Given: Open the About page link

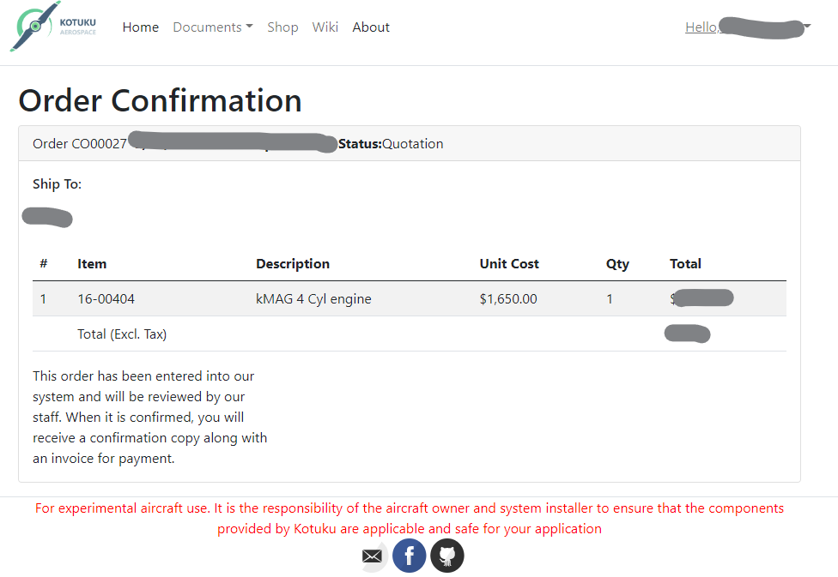Looking at the screenshot, I should (x=371, y=27).
